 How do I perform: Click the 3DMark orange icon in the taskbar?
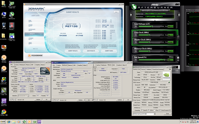(x=29, y=122)
